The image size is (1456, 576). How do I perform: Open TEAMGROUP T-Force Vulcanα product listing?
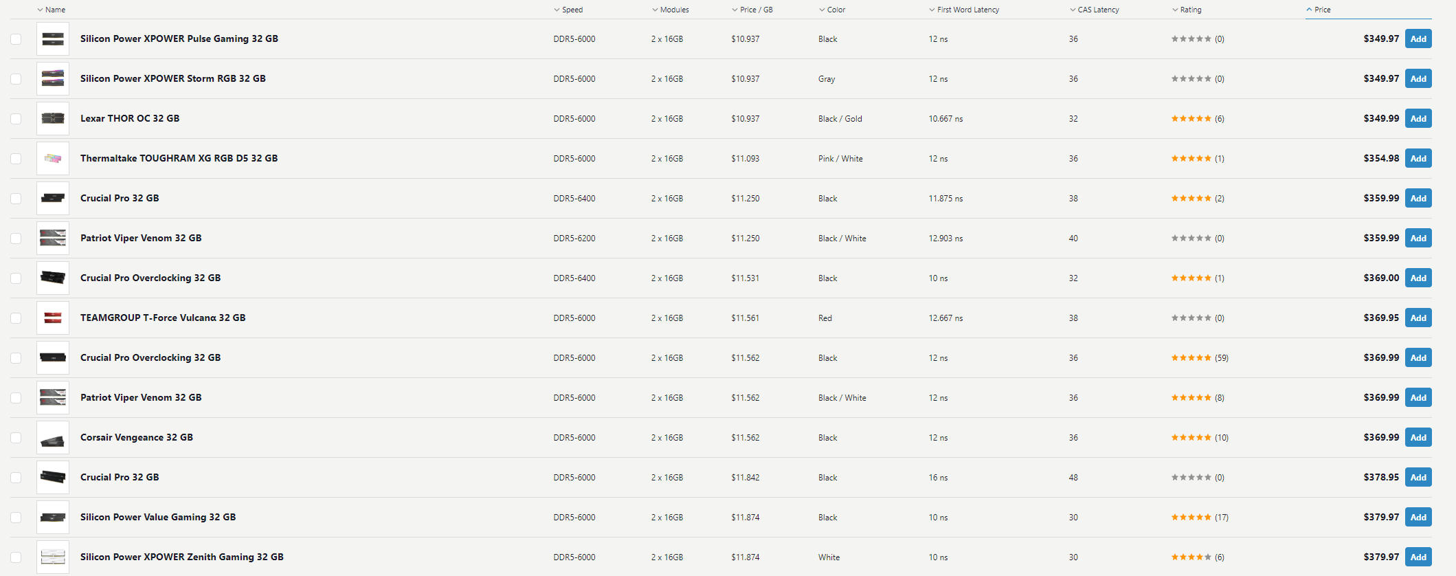point(162,318)
